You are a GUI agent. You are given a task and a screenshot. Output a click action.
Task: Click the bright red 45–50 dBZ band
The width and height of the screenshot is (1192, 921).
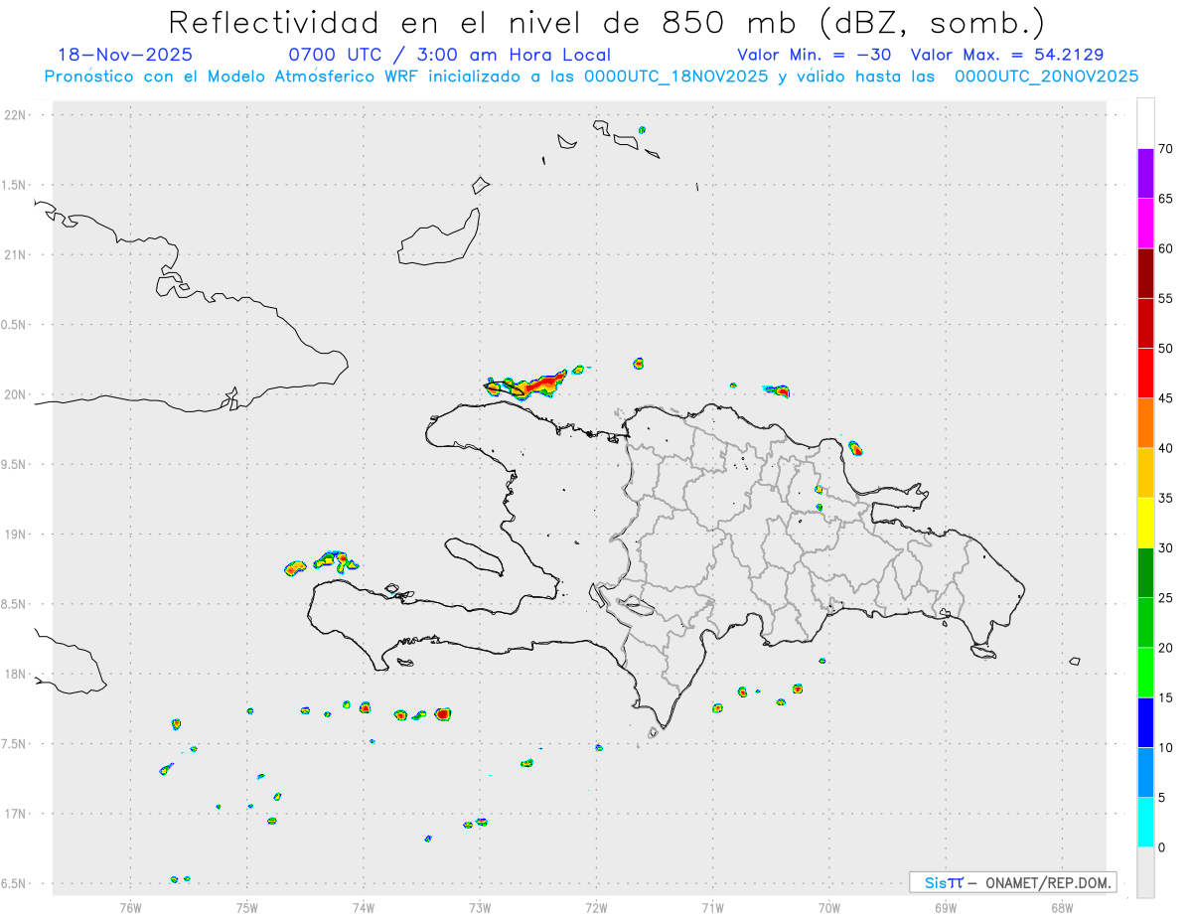tap(1145, 374)
